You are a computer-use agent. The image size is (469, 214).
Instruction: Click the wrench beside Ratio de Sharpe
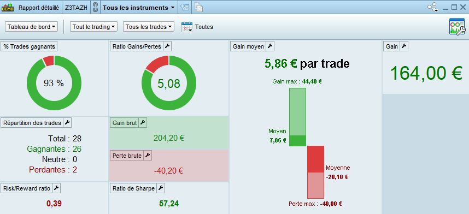161,188
